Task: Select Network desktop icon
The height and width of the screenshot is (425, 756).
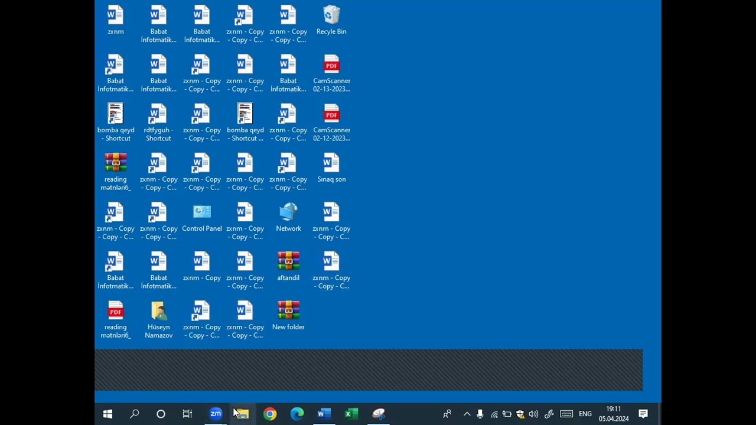Action: (288, 218)
